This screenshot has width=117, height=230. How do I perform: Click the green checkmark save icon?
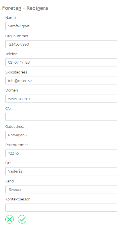click(22, 219)
